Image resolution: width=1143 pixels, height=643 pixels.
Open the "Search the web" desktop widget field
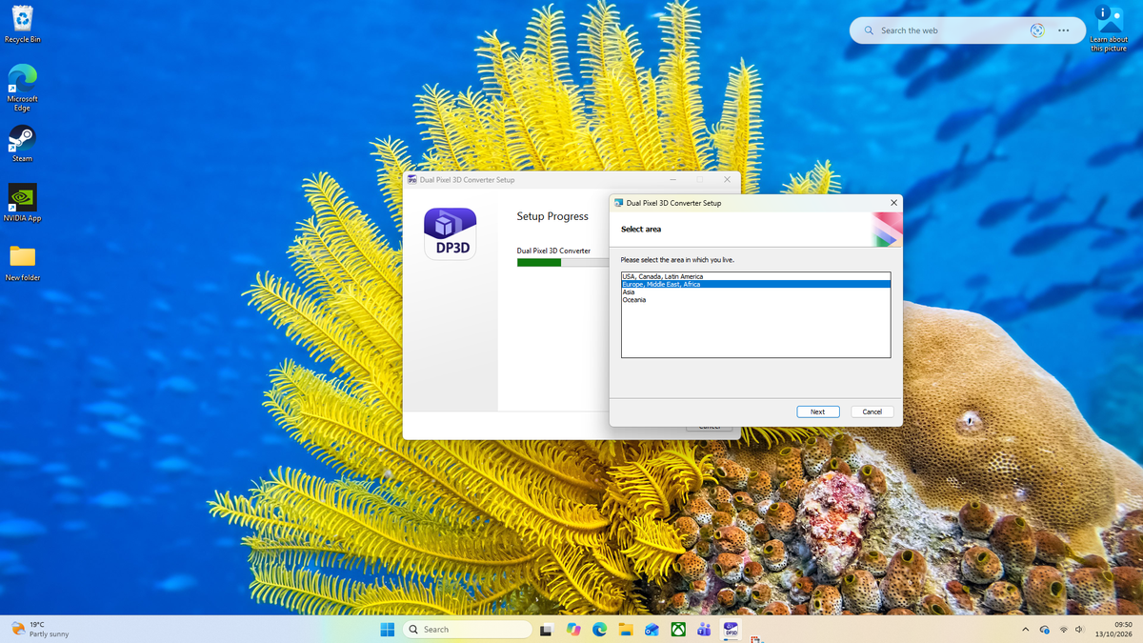pos(943,30)
